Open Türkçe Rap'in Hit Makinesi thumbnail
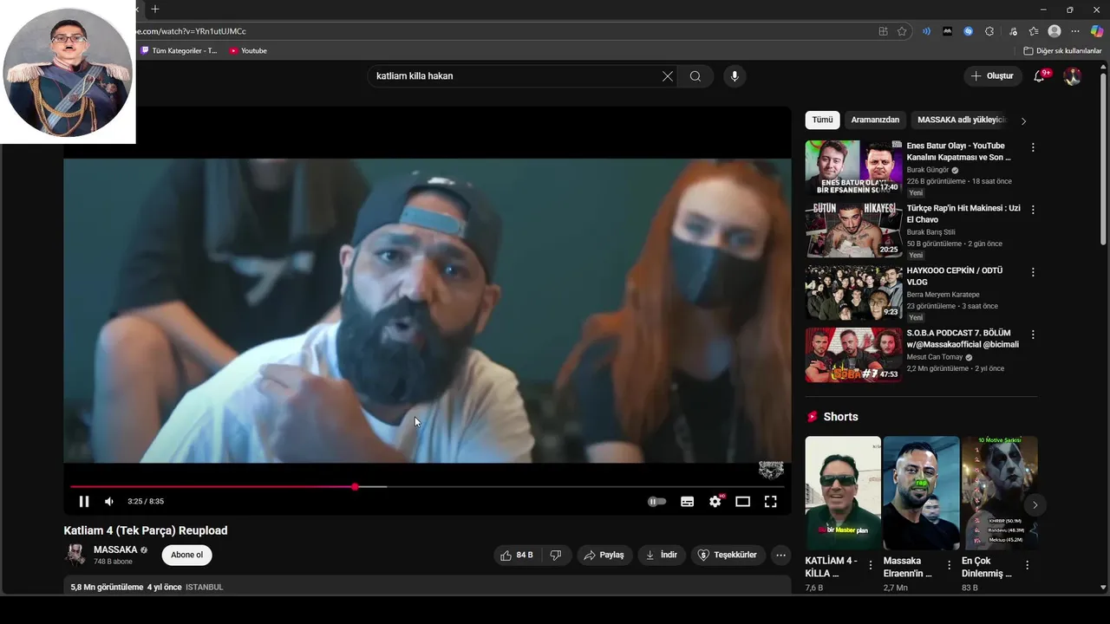 pyautogui.click(x=854, y=231)
